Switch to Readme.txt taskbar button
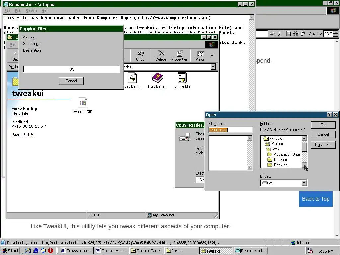 [251, 251]
